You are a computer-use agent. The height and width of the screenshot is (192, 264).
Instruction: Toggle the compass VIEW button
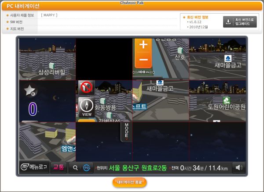[x=87, y=107]
